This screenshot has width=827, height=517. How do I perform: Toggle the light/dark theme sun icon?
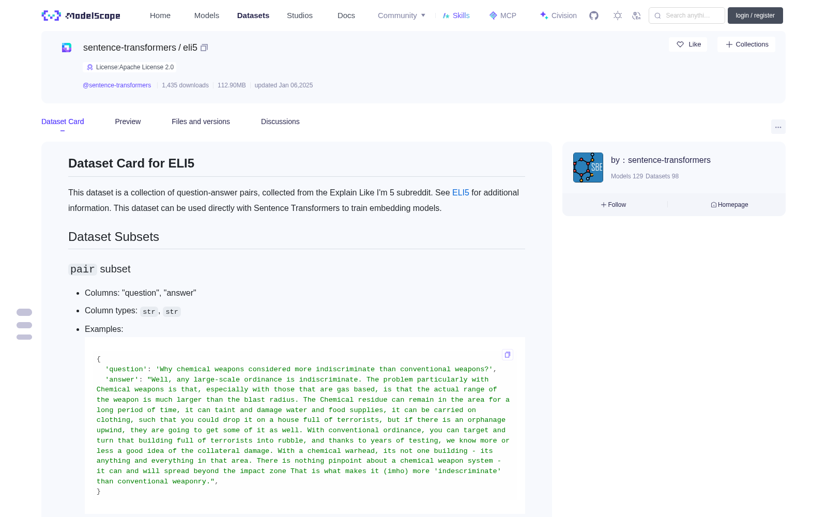pyautogui.click(x=618, y=16)
